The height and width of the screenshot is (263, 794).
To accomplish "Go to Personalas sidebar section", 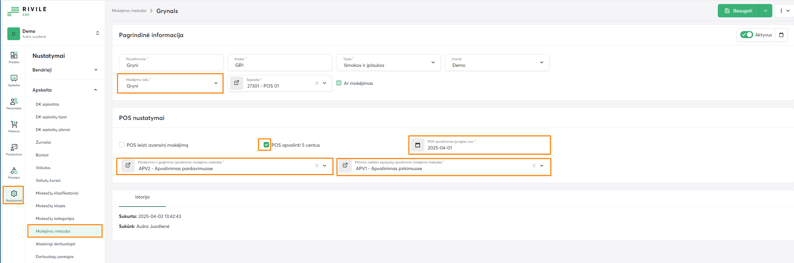I will 14,103.
